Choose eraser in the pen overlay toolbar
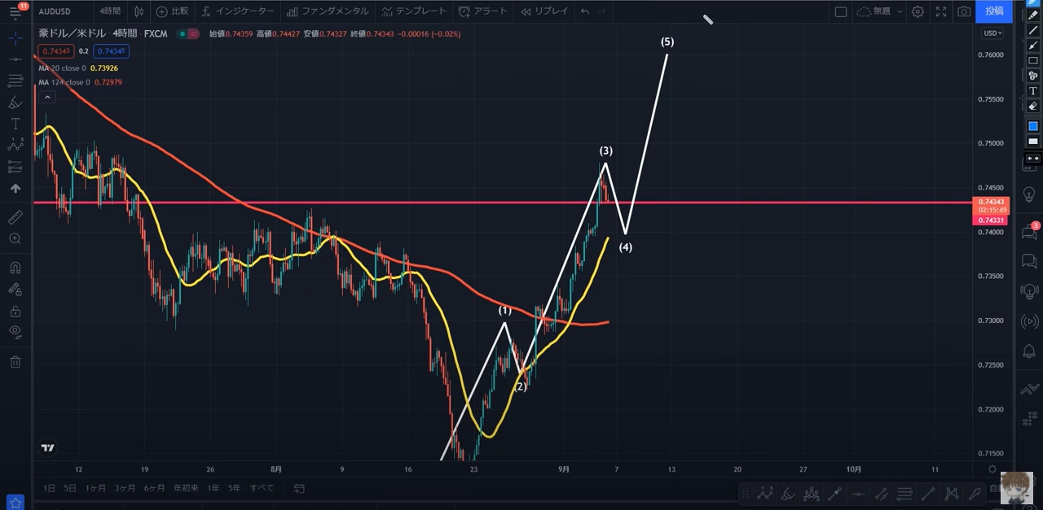The width and height of the screenshot is (1043, 510). pos(1032,106)
